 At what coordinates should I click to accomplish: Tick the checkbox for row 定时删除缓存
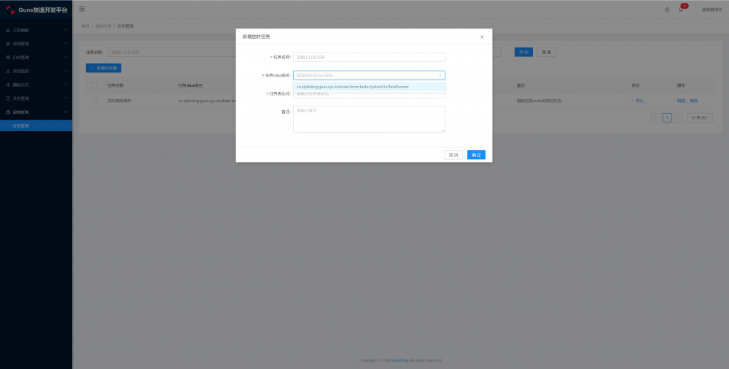(x=94, y=101)
